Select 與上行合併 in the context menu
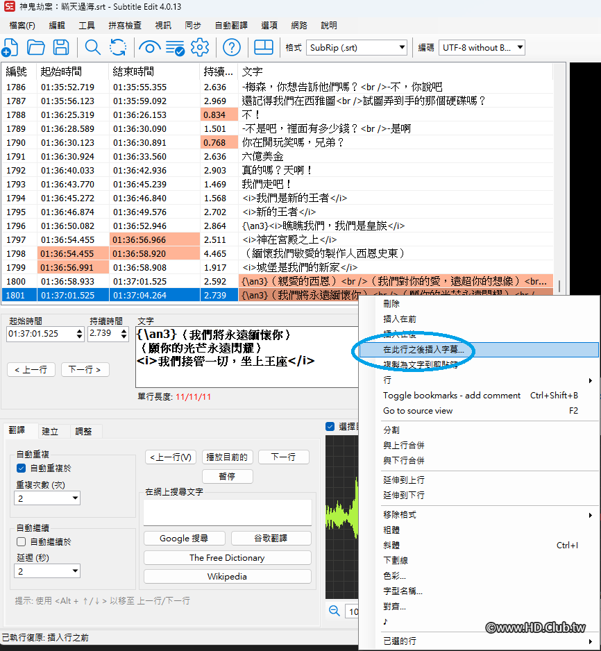Viewport: 601px width, 651px height. click(480, 446)
